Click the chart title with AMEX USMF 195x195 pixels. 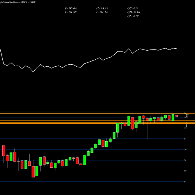click(18, 2)
